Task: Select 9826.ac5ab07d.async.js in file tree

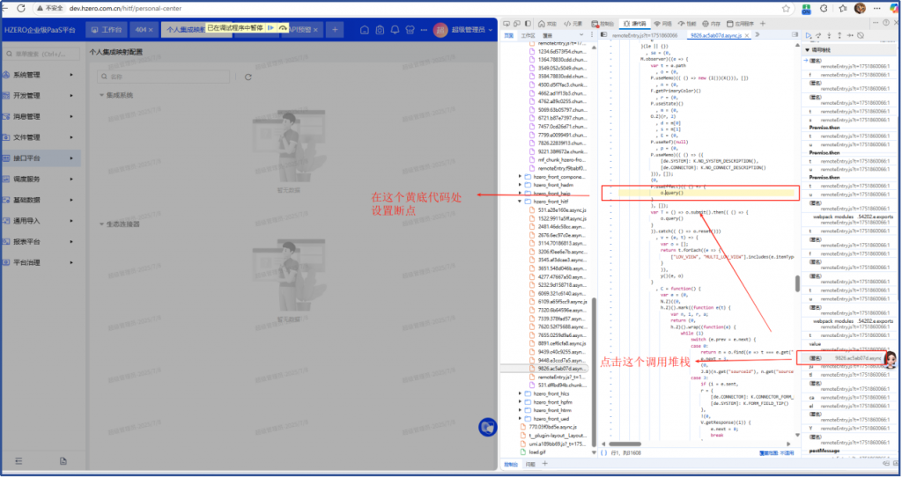Action: (564, 368)
